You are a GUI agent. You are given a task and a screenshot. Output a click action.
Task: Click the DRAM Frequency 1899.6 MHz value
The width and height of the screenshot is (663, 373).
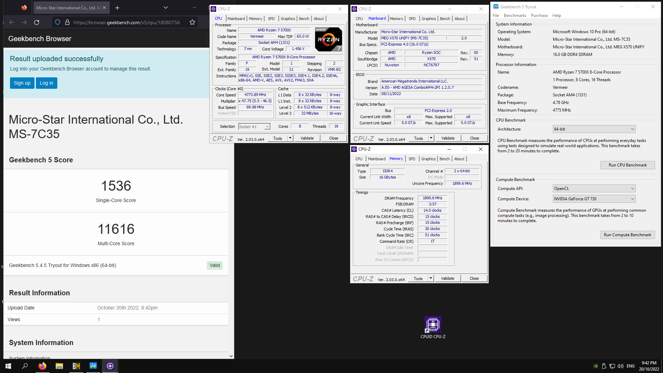(432, 198)
